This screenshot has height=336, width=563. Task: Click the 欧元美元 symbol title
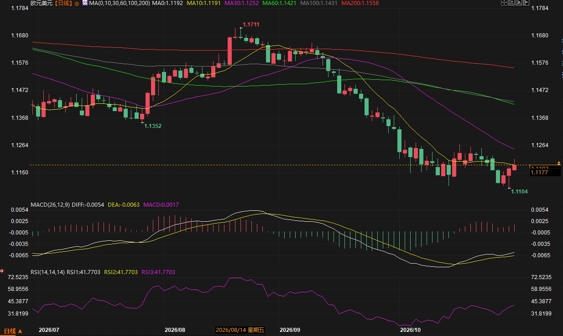tap(42, 3)
